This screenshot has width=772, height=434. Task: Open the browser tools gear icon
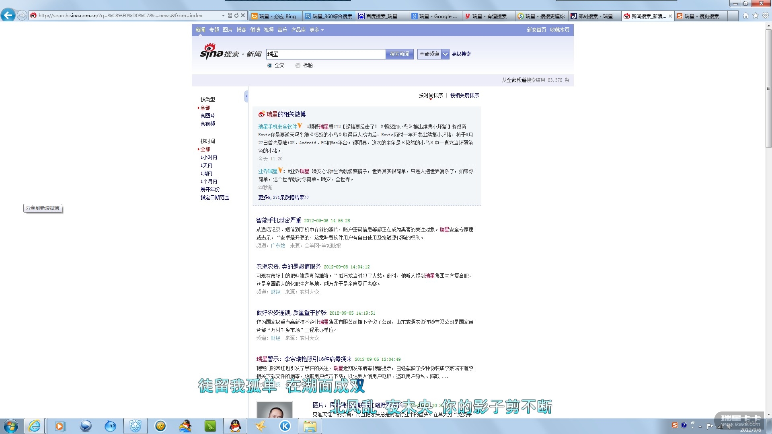[766, 16]
